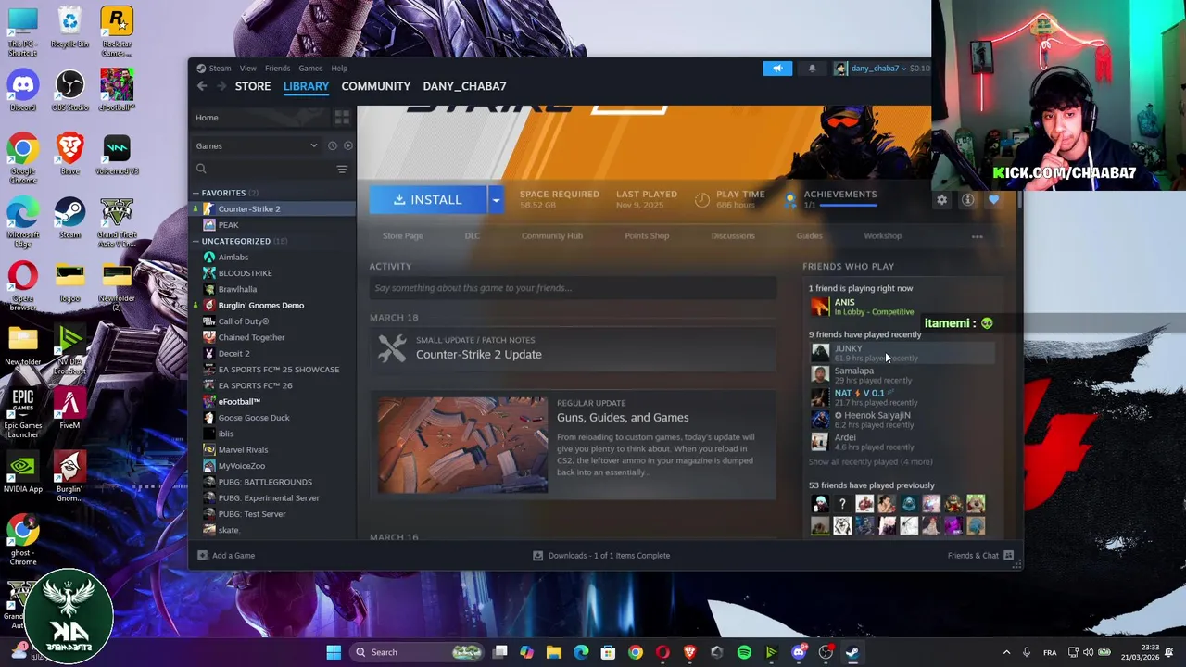Viewport: 1186px width, 667px height.
Task: Open the View menu
Action: pos(247,68)
